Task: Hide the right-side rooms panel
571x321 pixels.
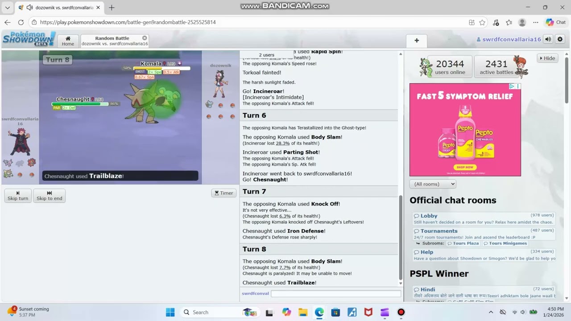Action: coord(547,58)
